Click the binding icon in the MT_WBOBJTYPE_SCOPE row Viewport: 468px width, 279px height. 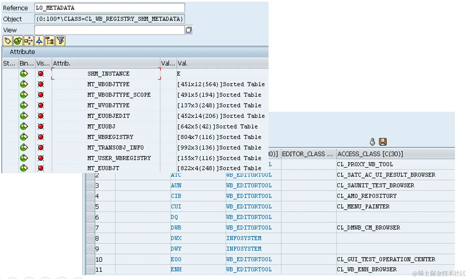24,95
